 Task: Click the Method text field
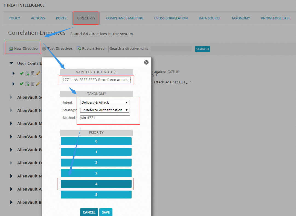pyautogui.click(x=105, y=118)
